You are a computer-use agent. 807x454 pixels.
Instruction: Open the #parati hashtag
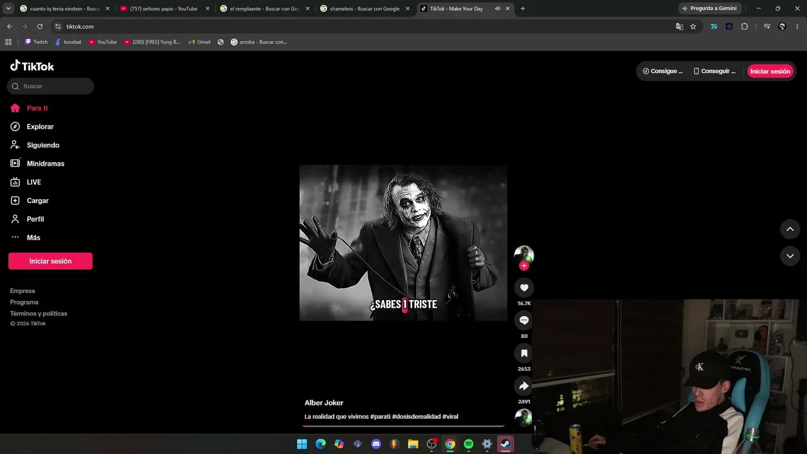(x=380, y=417)
